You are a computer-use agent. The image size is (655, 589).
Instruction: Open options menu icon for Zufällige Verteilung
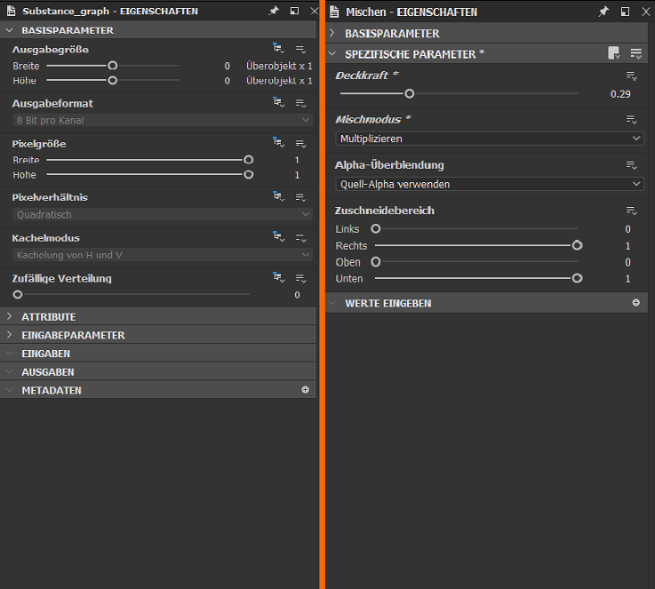pos(300,278)
